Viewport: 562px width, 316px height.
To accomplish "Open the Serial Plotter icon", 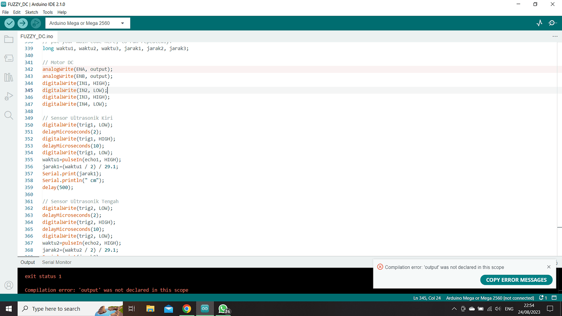I will [x=539, y=23].
